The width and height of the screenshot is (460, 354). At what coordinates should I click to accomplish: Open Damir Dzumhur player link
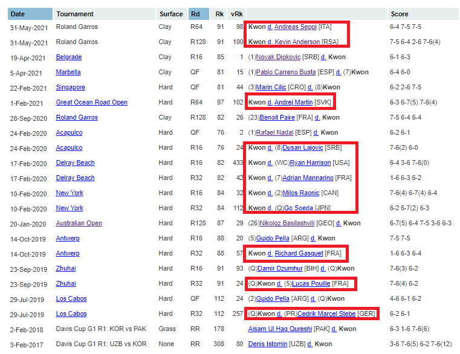pos(280,268)
